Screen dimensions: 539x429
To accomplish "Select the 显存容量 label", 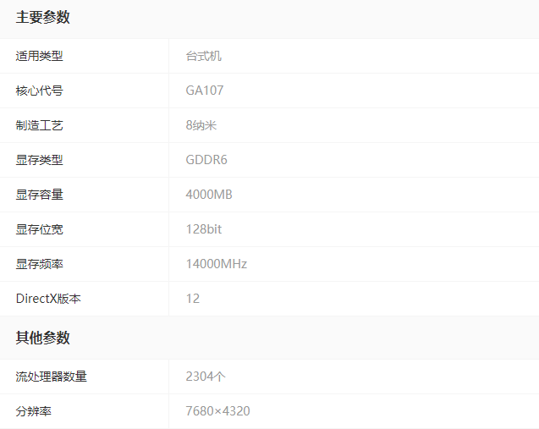I will click(39, 195).
